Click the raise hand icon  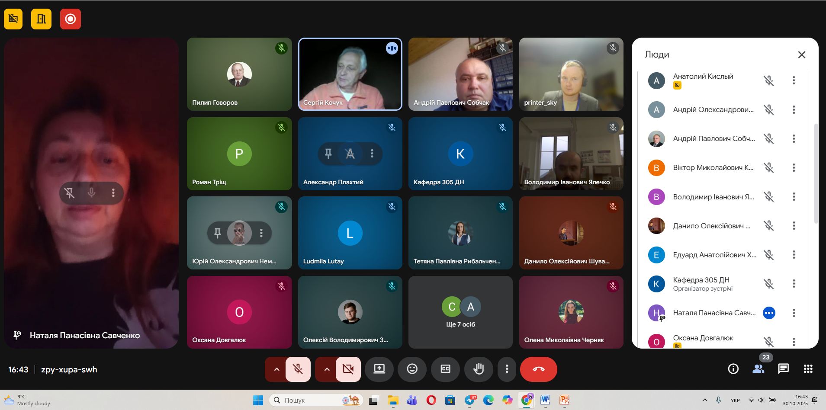click(478, 369)
